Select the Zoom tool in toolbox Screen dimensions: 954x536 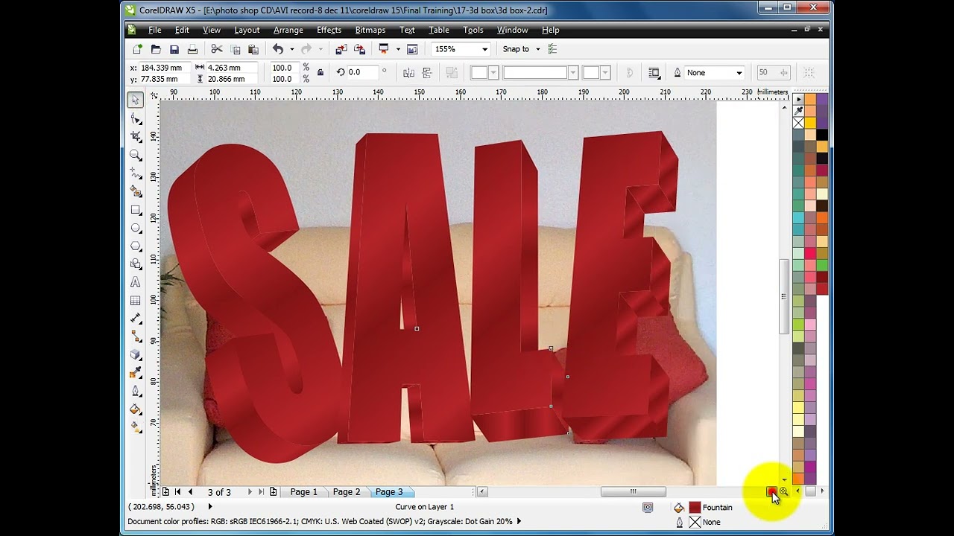[135, 155]
